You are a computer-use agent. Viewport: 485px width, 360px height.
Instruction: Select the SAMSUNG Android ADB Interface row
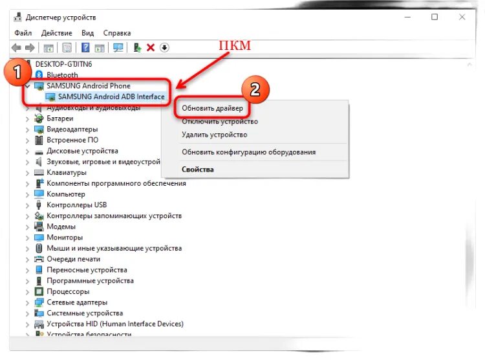pos(111,96)
